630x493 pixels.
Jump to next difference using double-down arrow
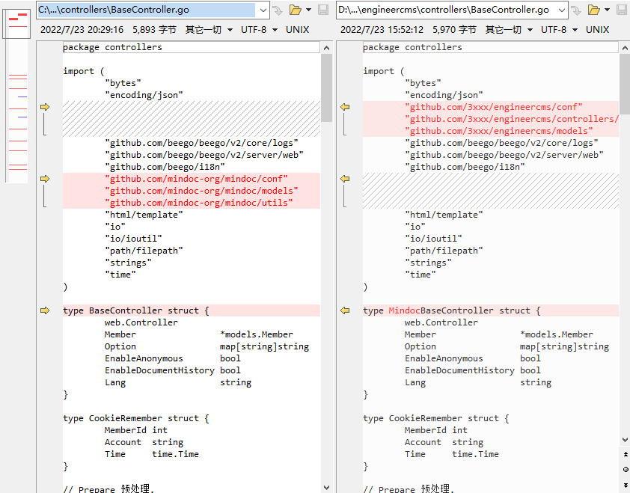pyautogui.click(x=625, y=483)
